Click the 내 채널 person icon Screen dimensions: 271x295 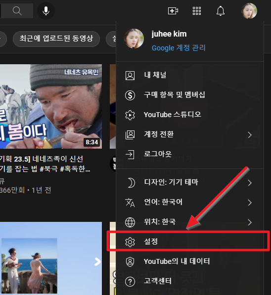pos(130,76)
